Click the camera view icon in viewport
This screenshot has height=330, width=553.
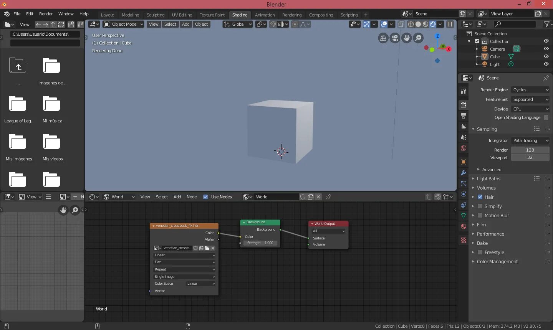[x=395, y=38]
